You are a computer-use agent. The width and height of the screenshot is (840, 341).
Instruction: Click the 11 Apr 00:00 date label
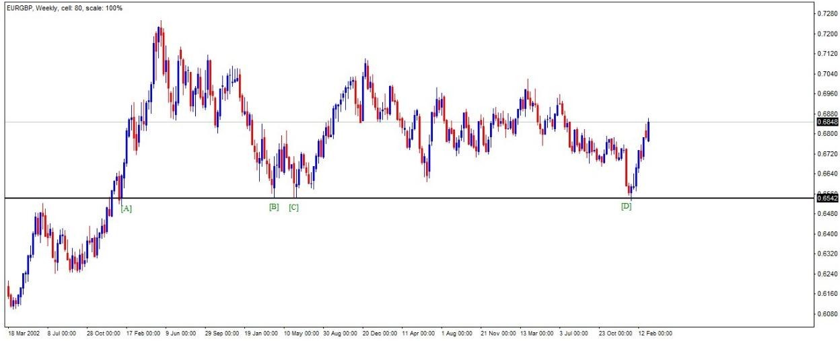419,333
